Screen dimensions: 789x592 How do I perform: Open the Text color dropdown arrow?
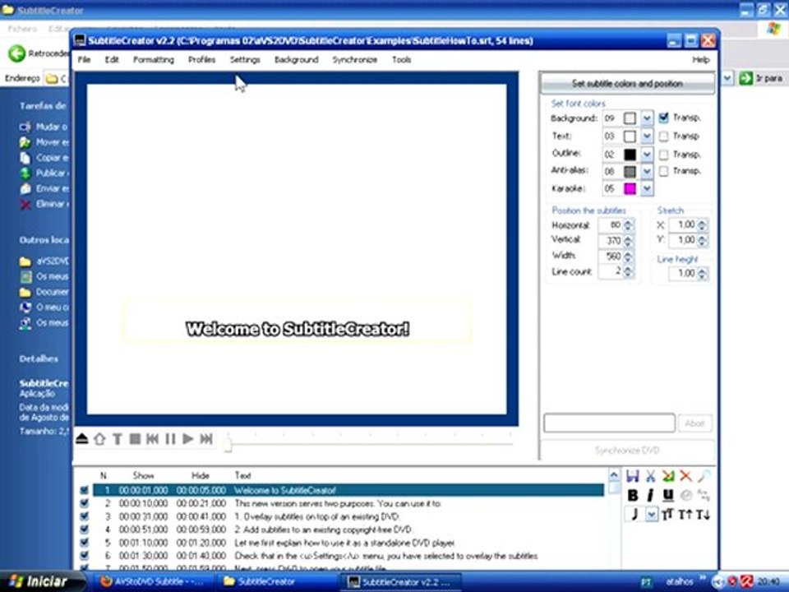[x=647, y=136]
